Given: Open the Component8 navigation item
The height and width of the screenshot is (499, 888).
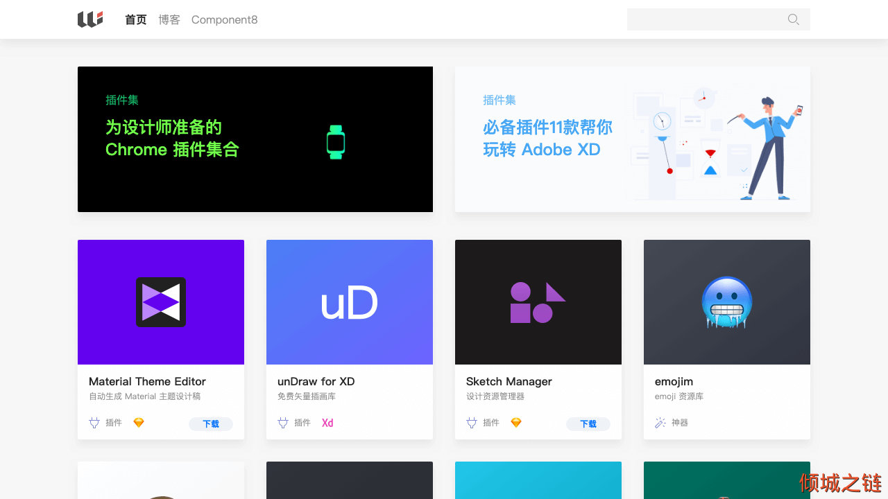Looking at the screenshot, I should (224, 19).
